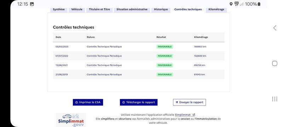Tap the Android recent apps button
283x127 pixels.
point(275,99)
